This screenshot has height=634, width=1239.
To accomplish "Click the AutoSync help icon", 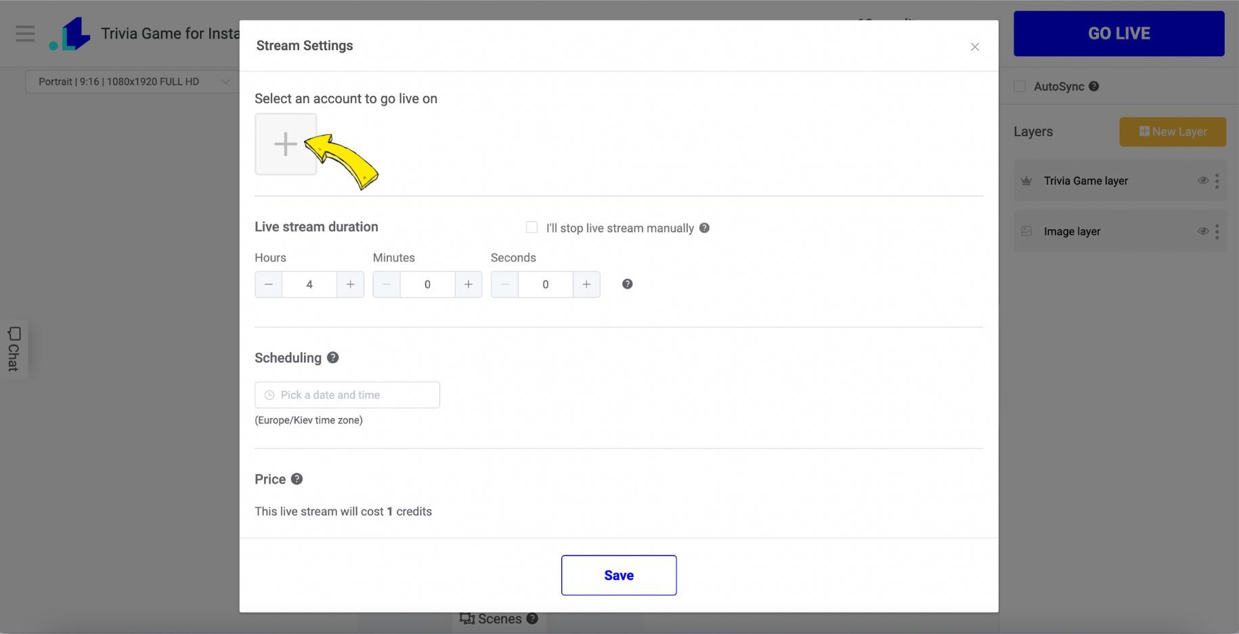I will (1093, 86).
